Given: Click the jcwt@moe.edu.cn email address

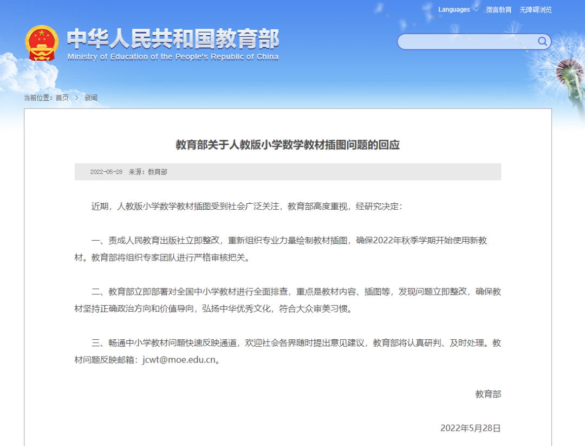Looking at the screenshot, I should [x=179, y=360].
